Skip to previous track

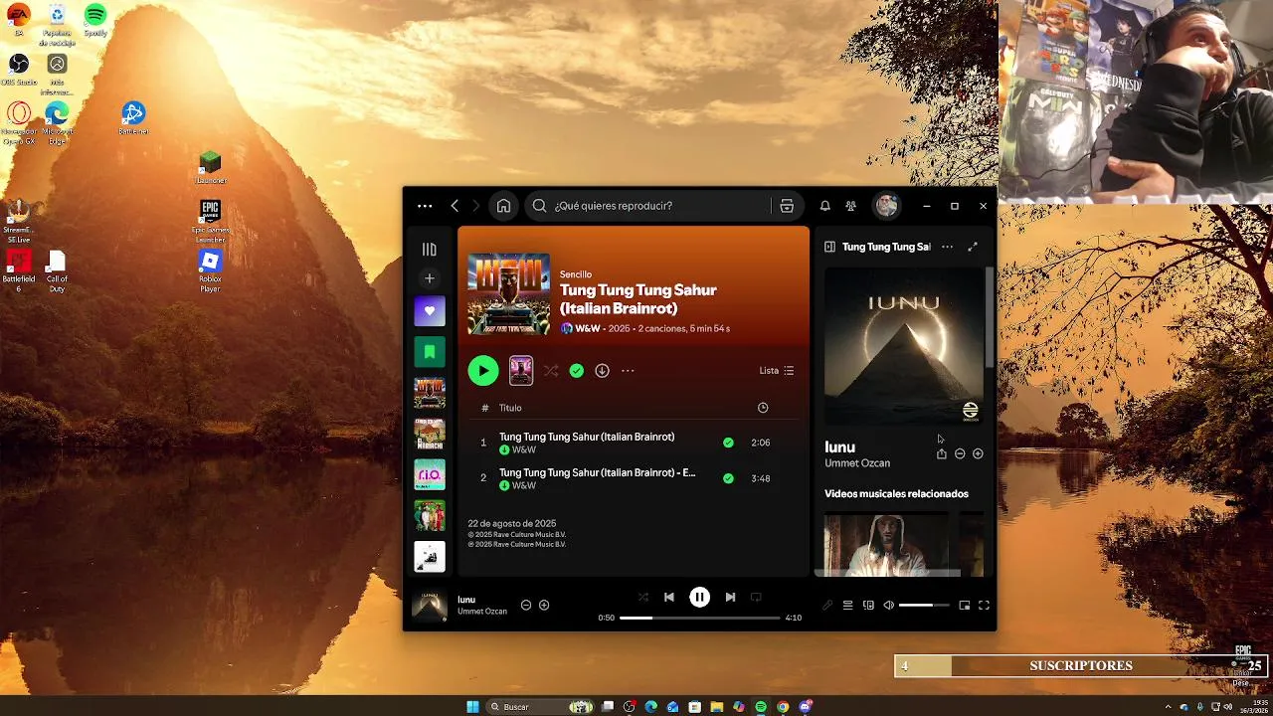669,597
